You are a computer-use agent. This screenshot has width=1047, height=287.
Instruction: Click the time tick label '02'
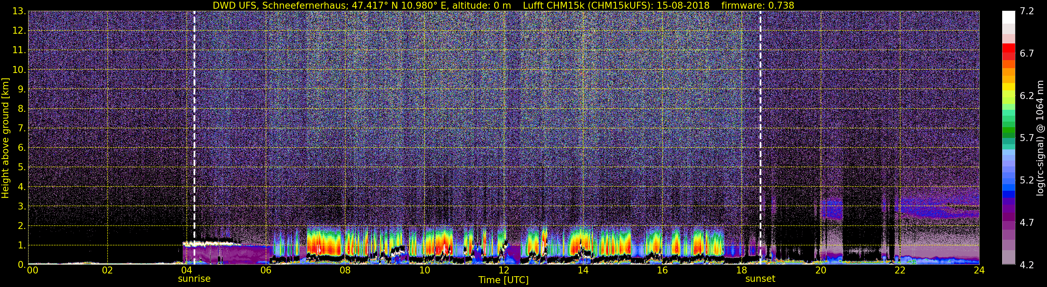(107, 270)
